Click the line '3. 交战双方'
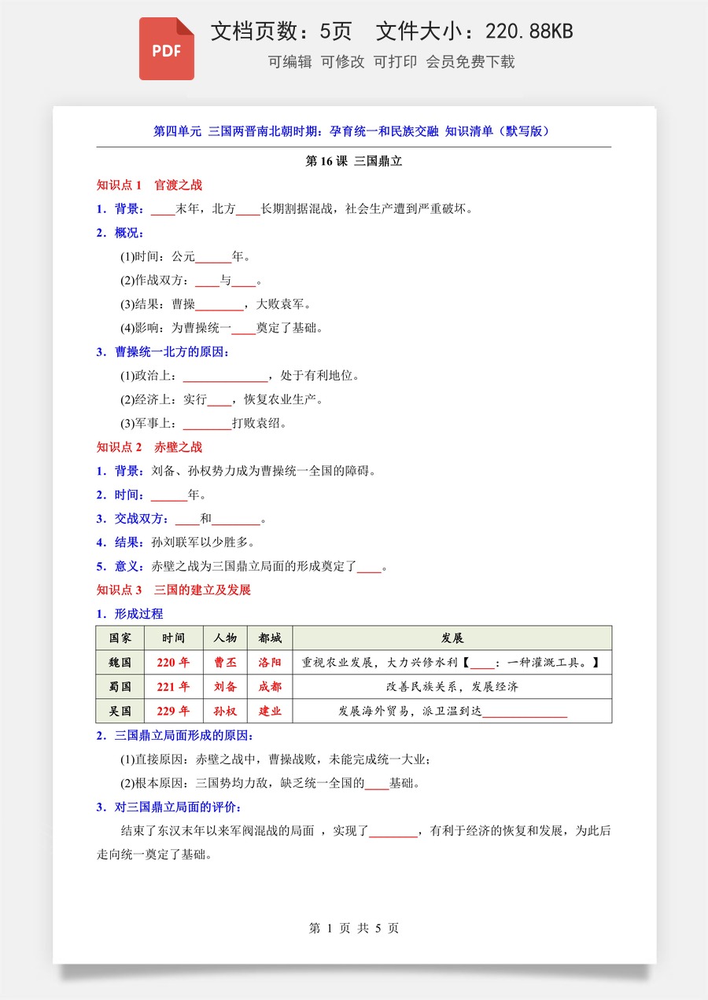This screenshot has width=708, height=1000. (x=182, y=519)
